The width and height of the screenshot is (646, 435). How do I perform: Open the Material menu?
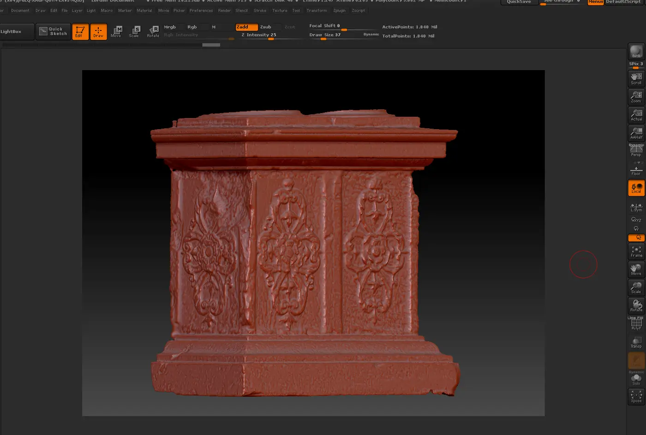point(144,11)
